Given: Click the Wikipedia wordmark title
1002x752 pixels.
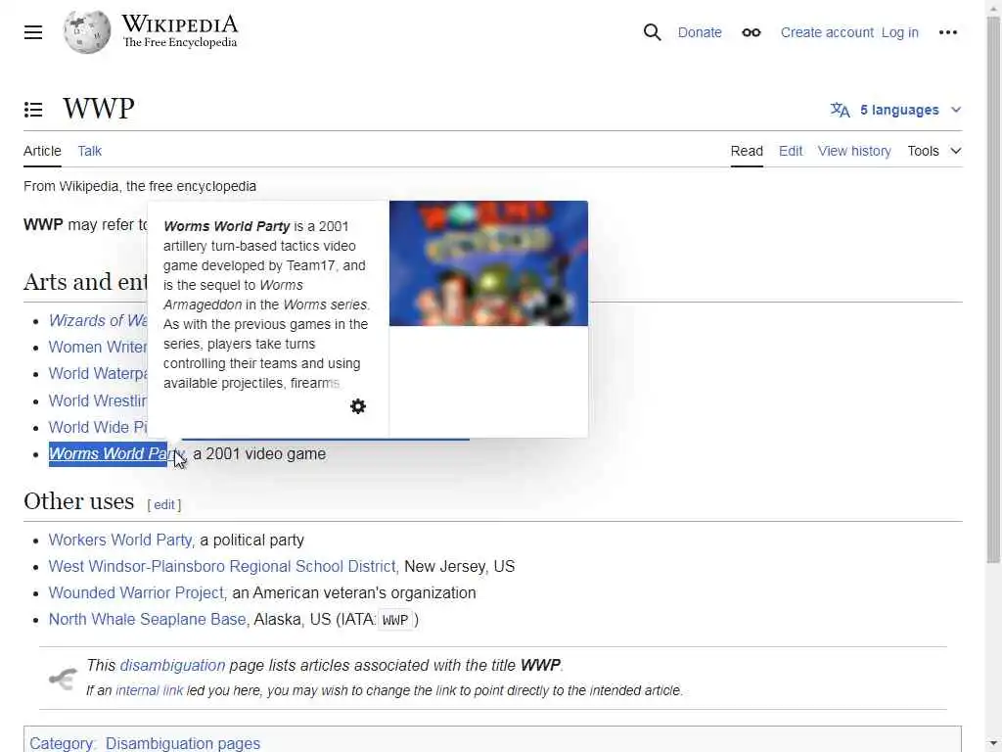Looking at the screenshot, I should 180,24.
